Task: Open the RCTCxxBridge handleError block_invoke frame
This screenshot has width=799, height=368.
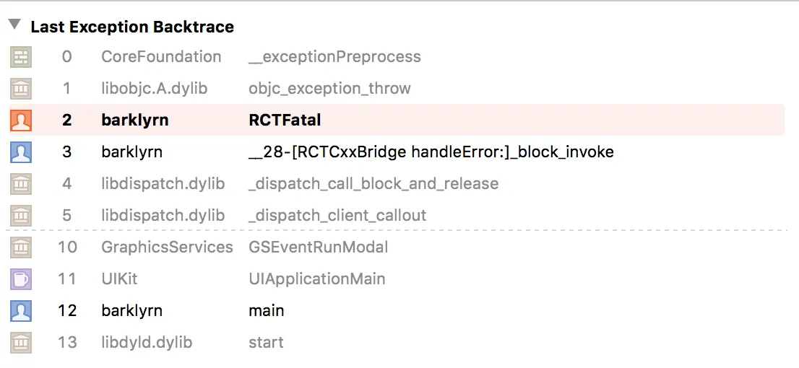Action: coord(431,152)
